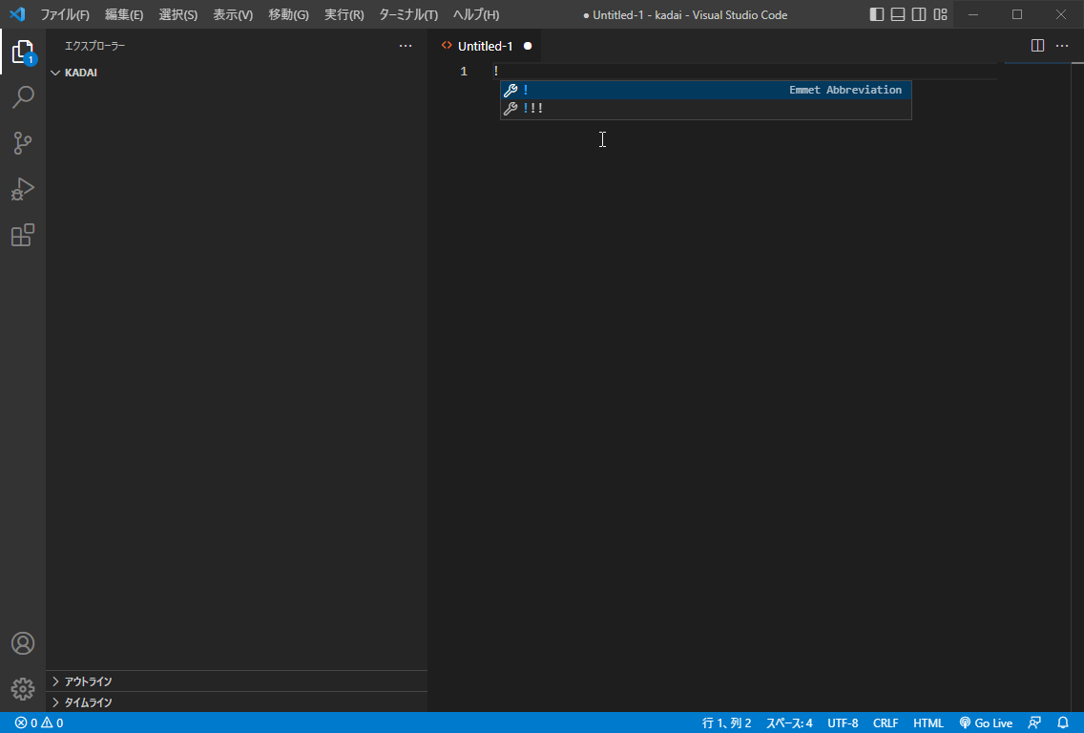Expand the アウトライン section
Viewport: 1084px width, 733px height.
coord(88,681)
